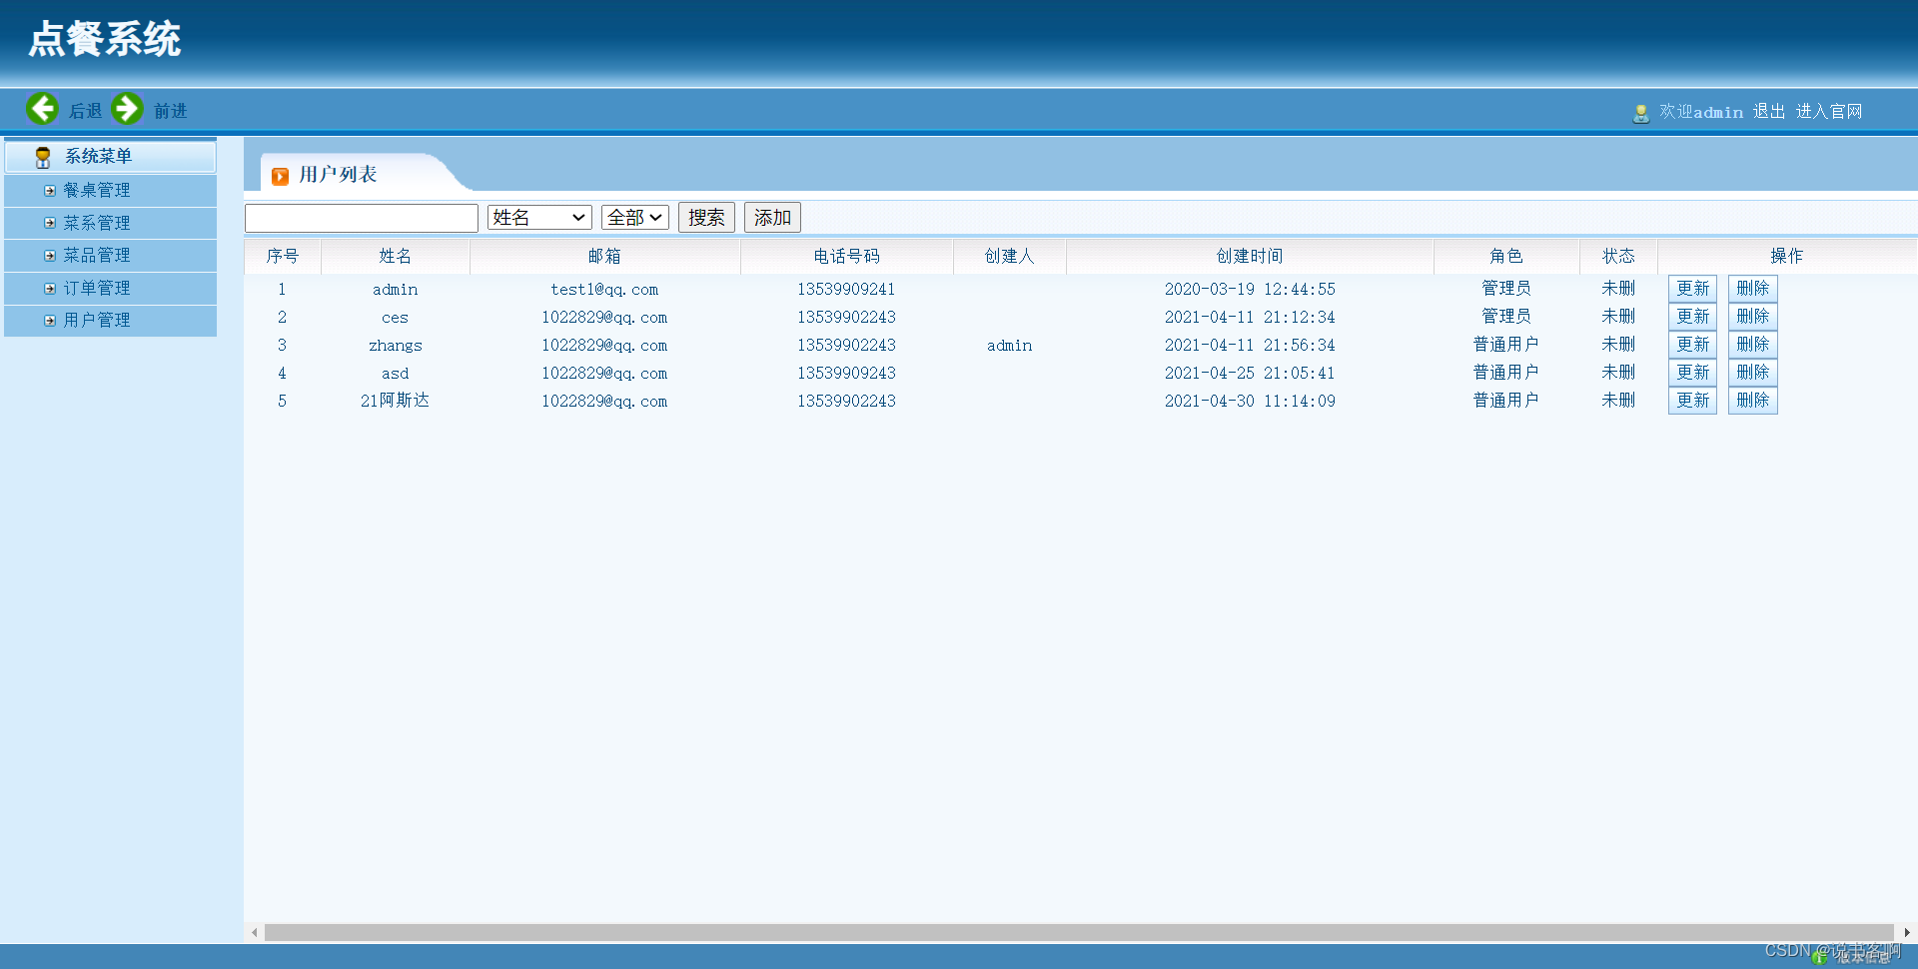Click the scrollbar left arrow
The width and height of the screenshot is (1918, 969).
(255, 932)
